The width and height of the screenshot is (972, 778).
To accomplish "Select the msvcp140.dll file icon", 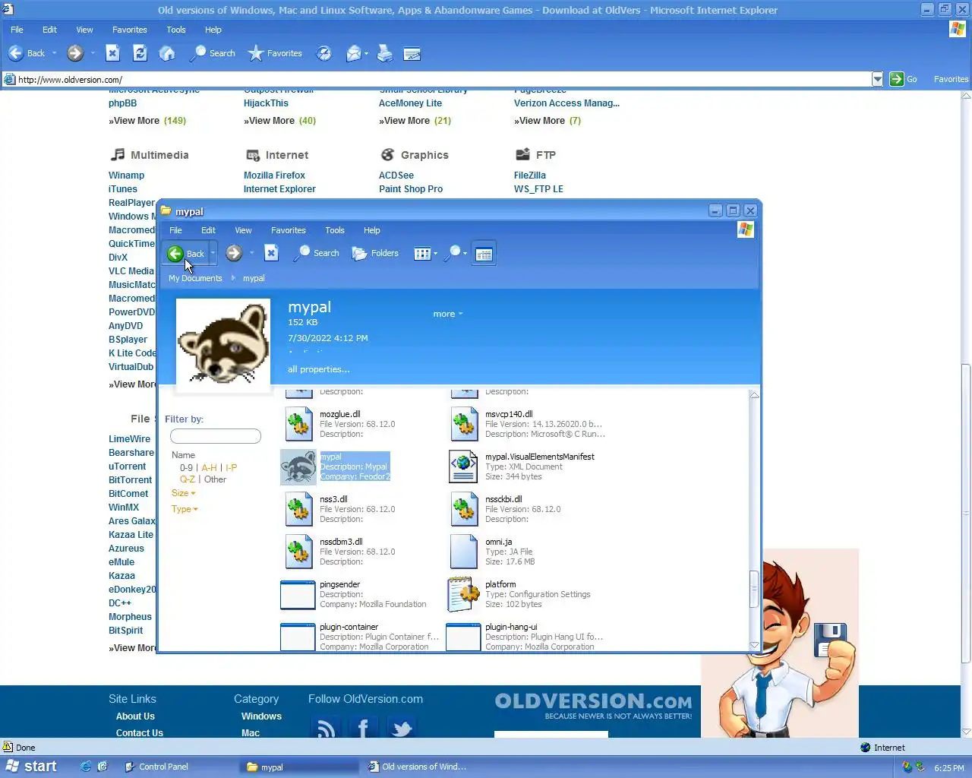I will click(x=464, y=424).
